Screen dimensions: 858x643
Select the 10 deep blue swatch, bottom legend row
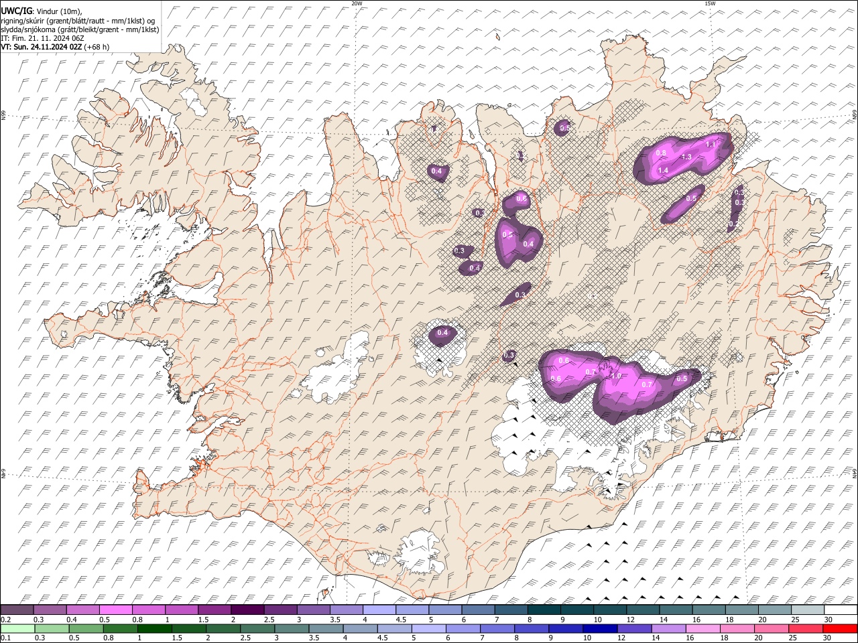(599, 628)
